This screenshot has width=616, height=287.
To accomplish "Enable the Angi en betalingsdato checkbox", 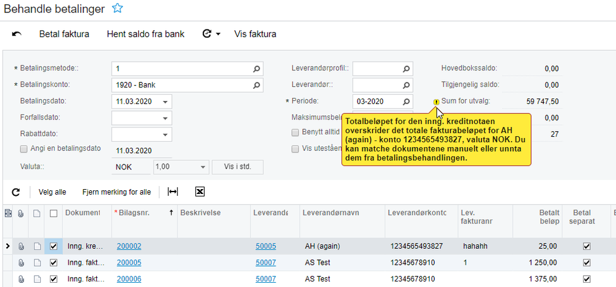I will (x=24, y=149).
